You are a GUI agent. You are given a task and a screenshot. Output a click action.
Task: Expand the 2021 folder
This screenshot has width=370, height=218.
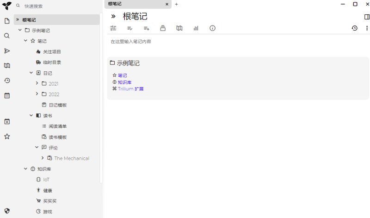37,83
